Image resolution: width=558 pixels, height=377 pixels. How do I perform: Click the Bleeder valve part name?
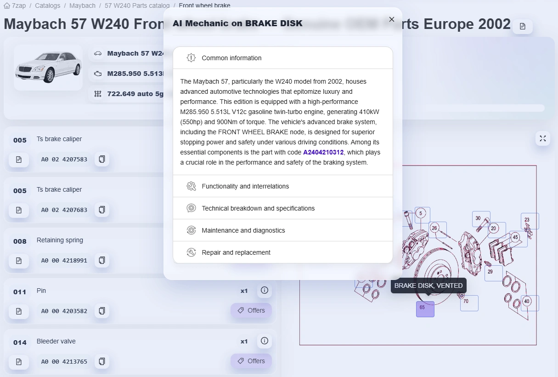point(56,341)
